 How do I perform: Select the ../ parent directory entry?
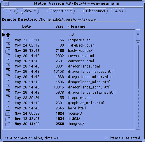[69, 35]
